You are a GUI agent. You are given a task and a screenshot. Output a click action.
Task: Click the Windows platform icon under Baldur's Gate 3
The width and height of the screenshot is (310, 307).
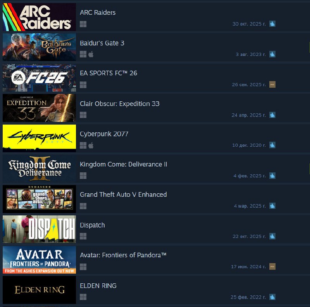tap(83, 54)
